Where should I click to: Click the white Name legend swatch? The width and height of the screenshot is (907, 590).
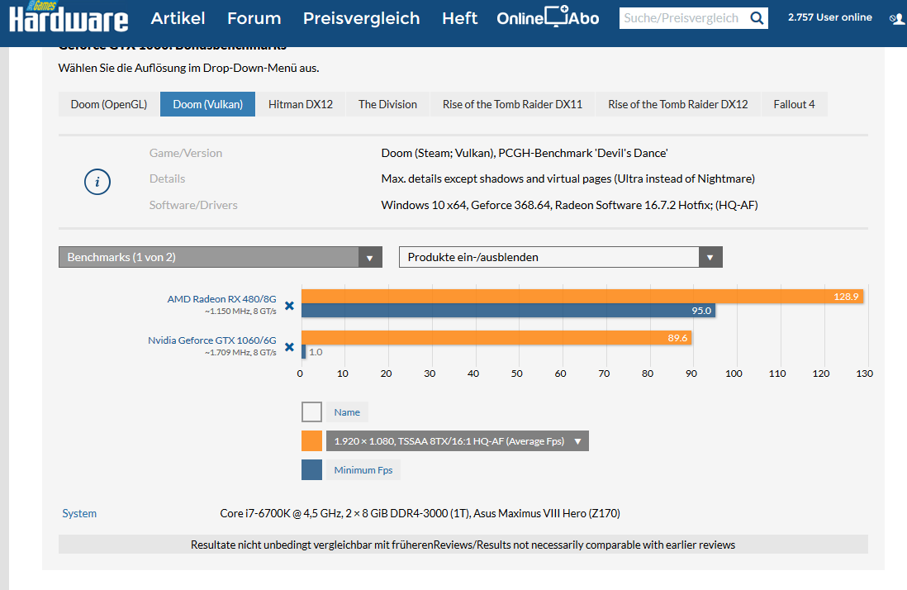pyautogui.click(x=311, y=412)
